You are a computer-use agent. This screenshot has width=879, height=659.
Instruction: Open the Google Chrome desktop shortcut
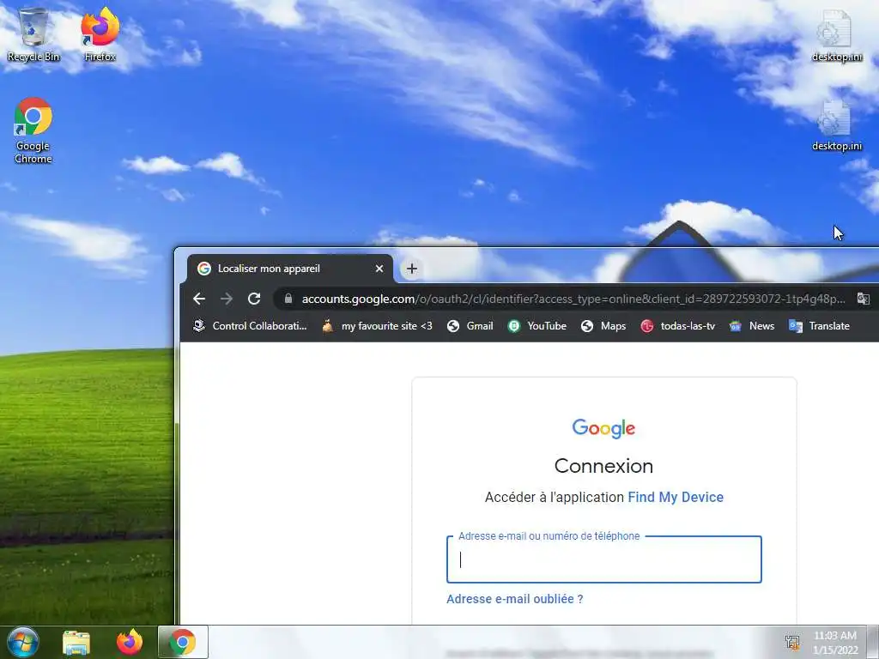point(33,130)
